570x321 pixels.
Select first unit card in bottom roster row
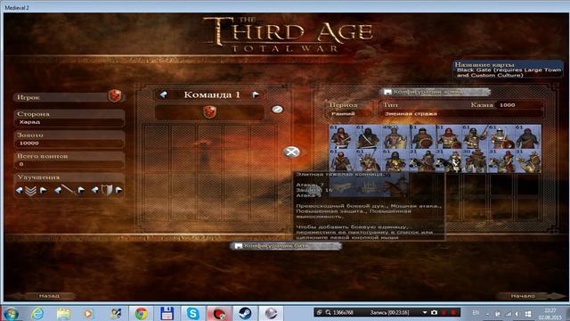pyautogui.click(x=342, y=160)
